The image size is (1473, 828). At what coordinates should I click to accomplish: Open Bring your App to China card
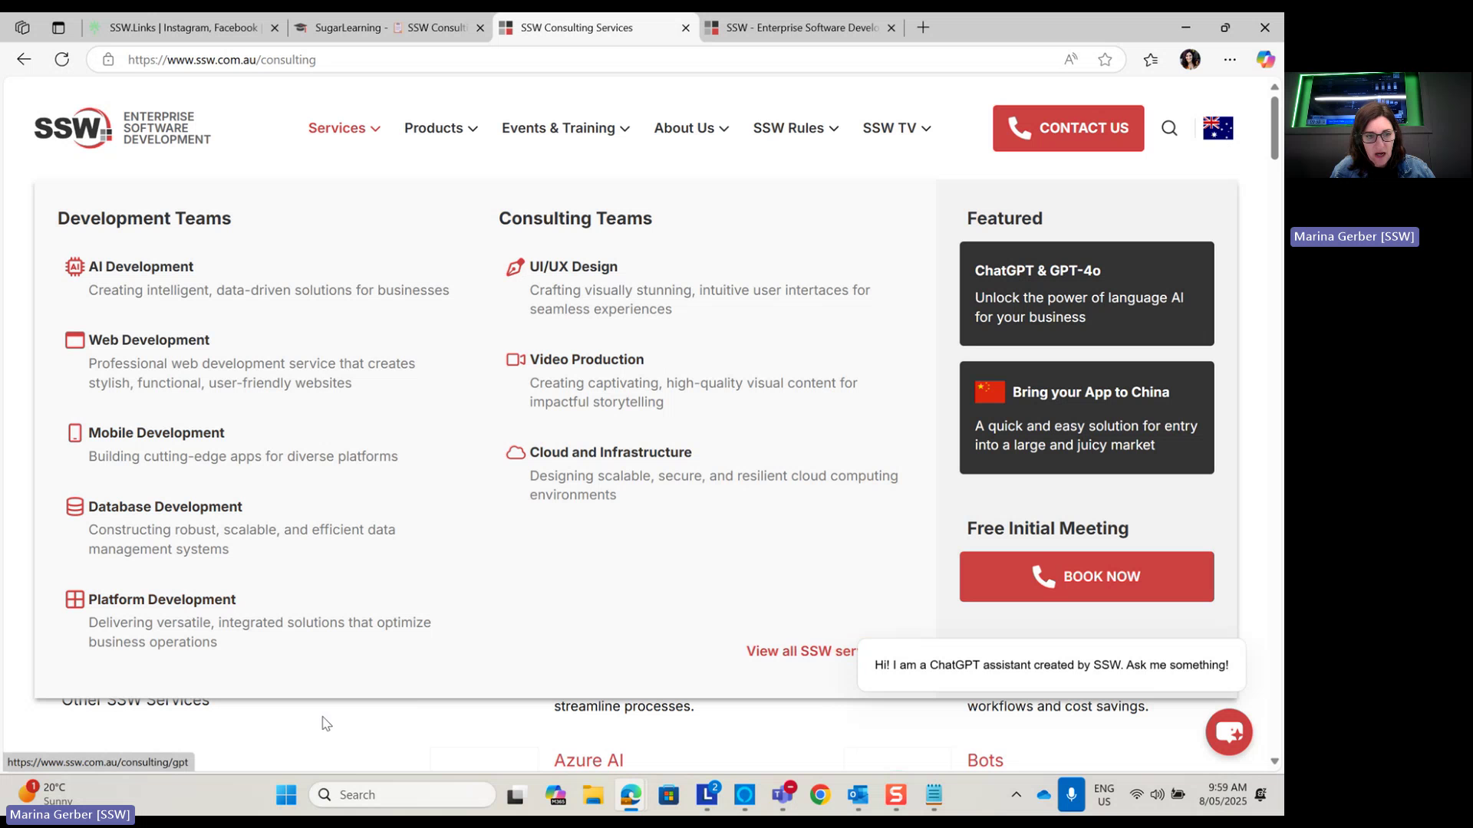point(1086,418)
